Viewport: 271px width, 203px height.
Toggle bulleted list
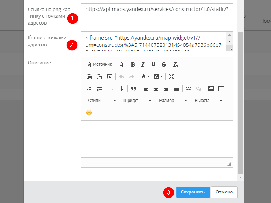99,89
